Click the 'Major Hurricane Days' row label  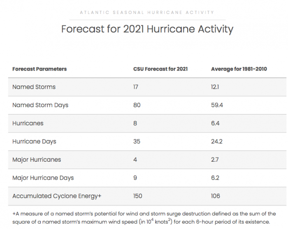click(x=43, y=178)
